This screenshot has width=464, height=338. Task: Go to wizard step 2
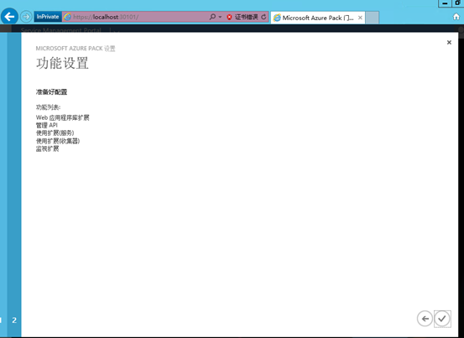14,320
